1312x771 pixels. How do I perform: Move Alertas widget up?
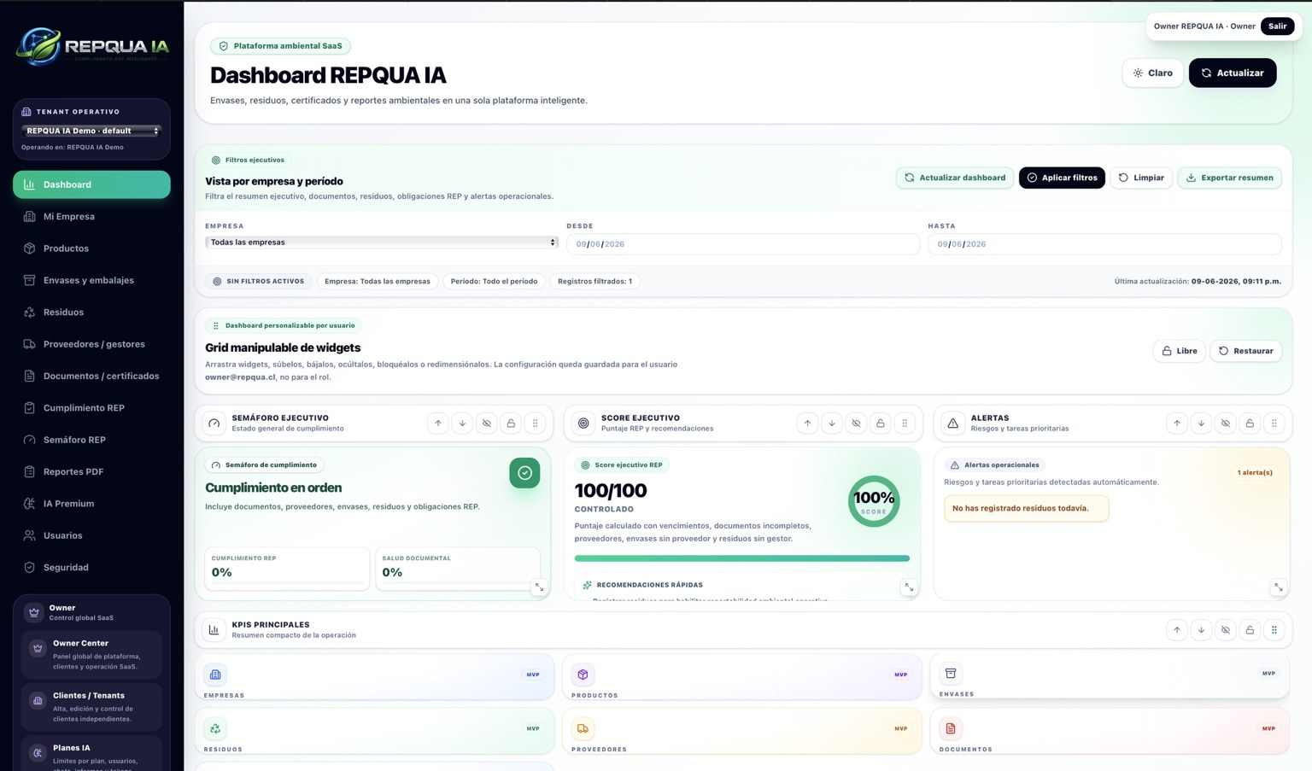(1177, 423)
